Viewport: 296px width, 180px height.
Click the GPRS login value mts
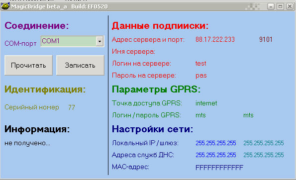click(200, 115)
